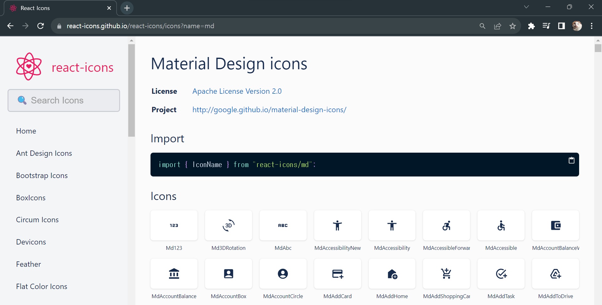Pick the MdAbc icon card

283,225
